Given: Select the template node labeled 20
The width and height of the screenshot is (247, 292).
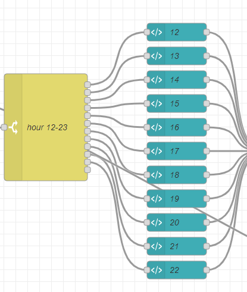Looking at the screenshot, I should 177,222.
